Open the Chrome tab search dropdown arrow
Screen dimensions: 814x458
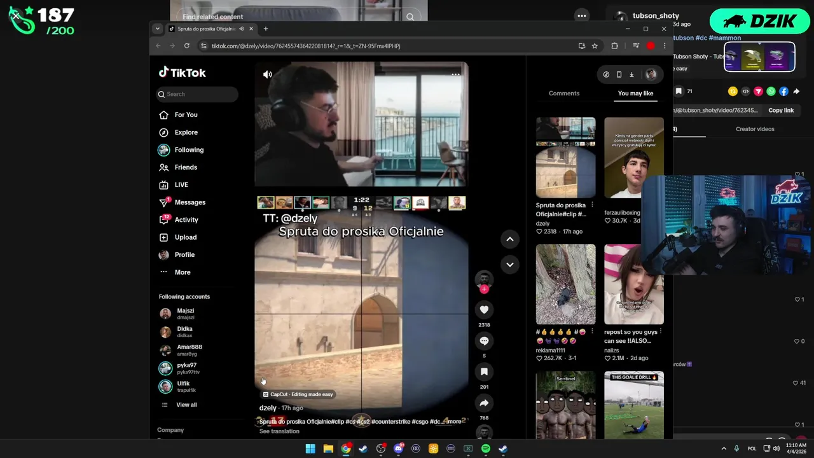[x=158, y=29]
